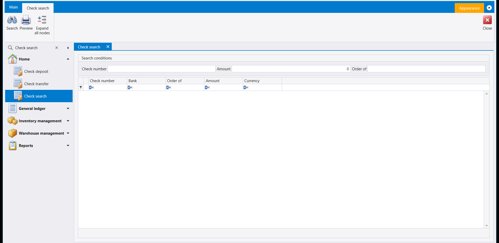Viewport: 499px width, 243px height.
Task: Click the Amount input field
Action: (x=291, y=69)
